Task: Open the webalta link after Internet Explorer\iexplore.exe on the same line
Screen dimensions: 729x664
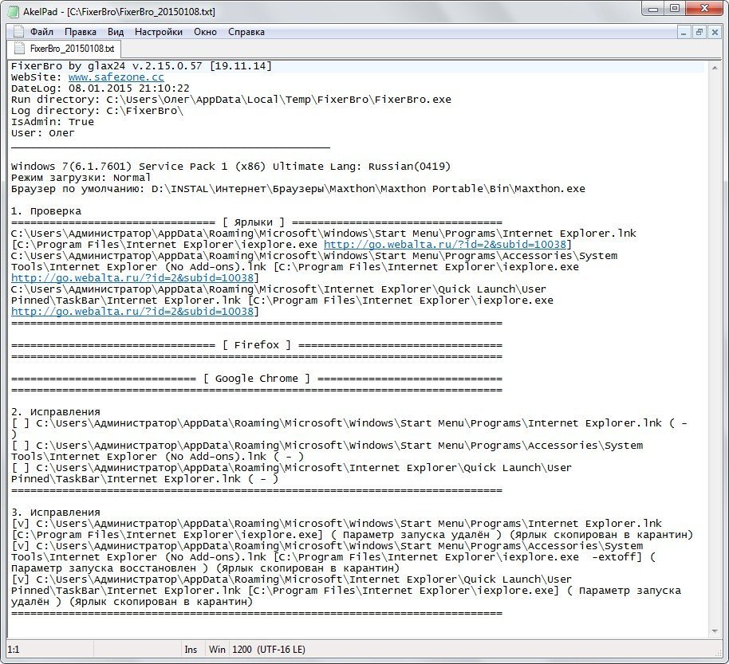Action: point(445,245)
